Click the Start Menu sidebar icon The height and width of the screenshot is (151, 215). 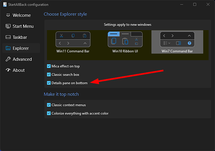(8, 26)
